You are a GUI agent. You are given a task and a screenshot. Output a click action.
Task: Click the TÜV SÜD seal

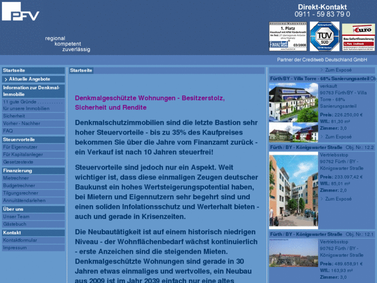(x=324, y=36)
